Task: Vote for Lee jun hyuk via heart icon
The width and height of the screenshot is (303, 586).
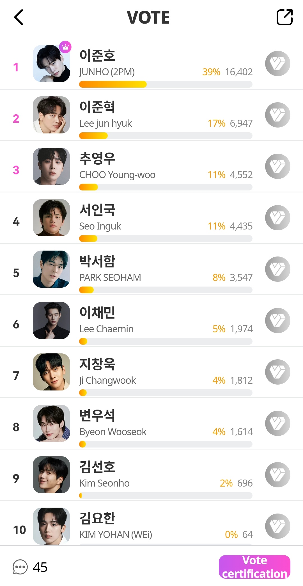Action: (277, 115)
